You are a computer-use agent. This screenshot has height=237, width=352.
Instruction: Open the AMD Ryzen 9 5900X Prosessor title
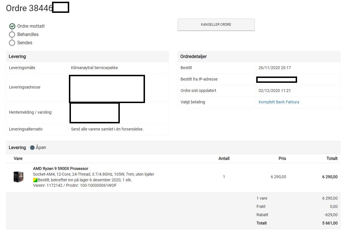click(61, 168)
